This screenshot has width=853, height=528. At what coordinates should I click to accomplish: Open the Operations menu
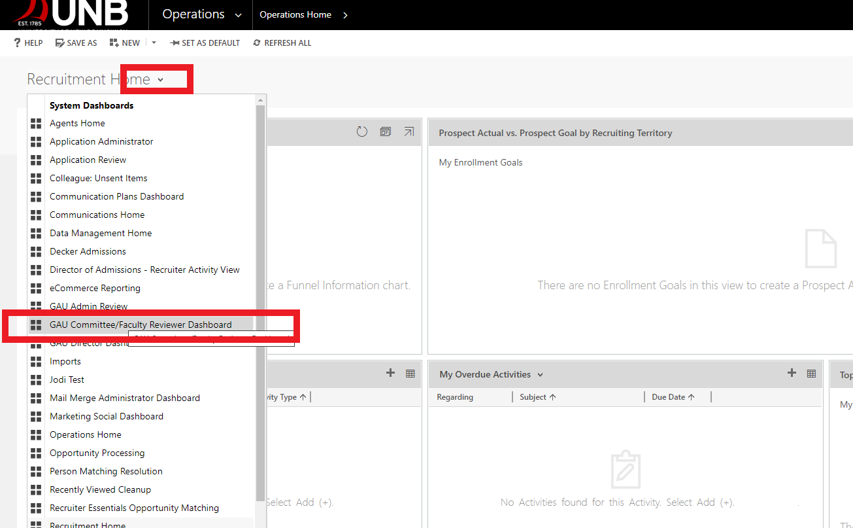(193, 14)
